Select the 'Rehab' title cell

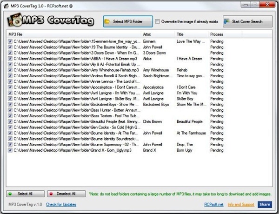coord(182,70)
